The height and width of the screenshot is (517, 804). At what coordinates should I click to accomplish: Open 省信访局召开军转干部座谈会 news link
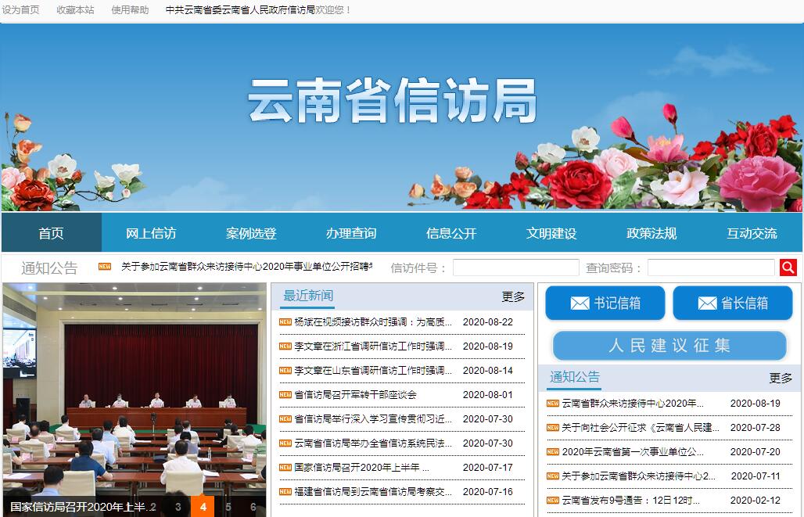coord(355,394)
